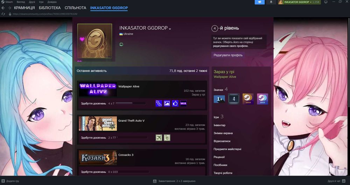
Task: Click the page URL address field
Action: 45,14
